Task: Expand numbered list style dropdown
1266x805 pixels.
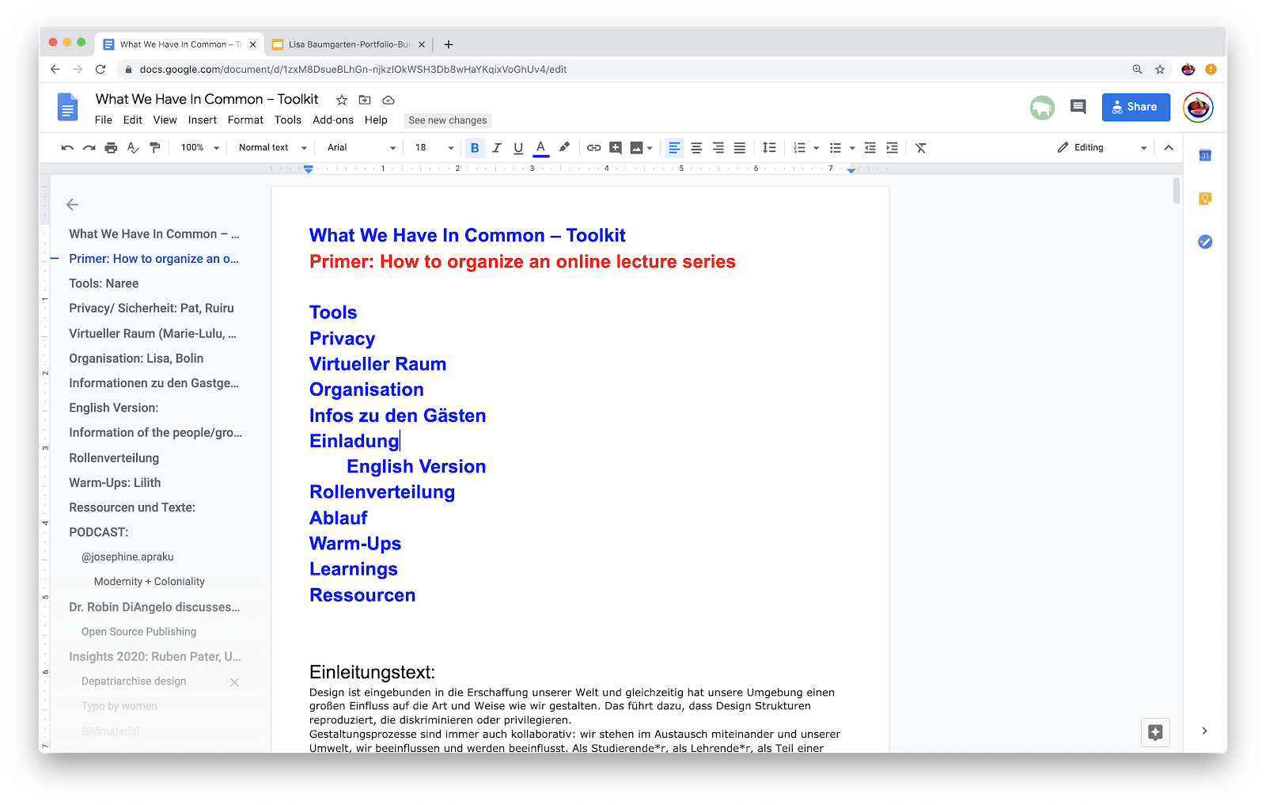Action: click(x=816, y=148)
